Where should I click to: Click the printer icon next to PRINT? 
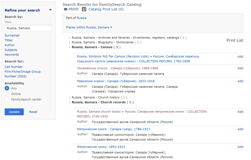coord(65,9)
